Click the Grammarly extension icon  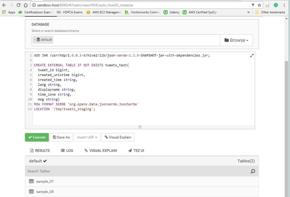[275, 5]
